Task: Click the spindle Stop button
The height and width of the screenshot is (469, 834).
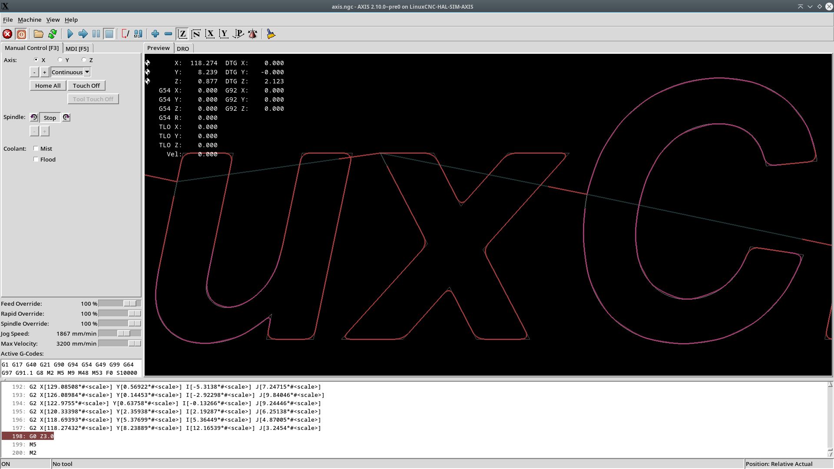Action: [x=50, y=118]
